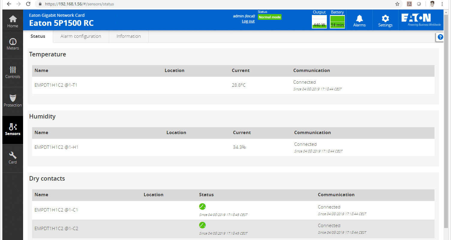Bookmark this page with the star icon
The image size is (451, 240).
397,4
